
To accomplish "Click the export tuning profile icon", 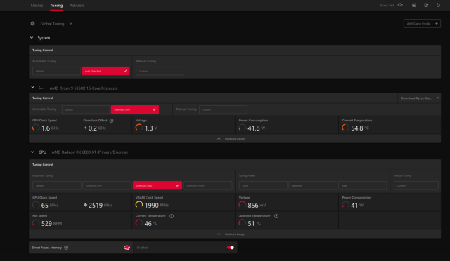I will point(426,5).
